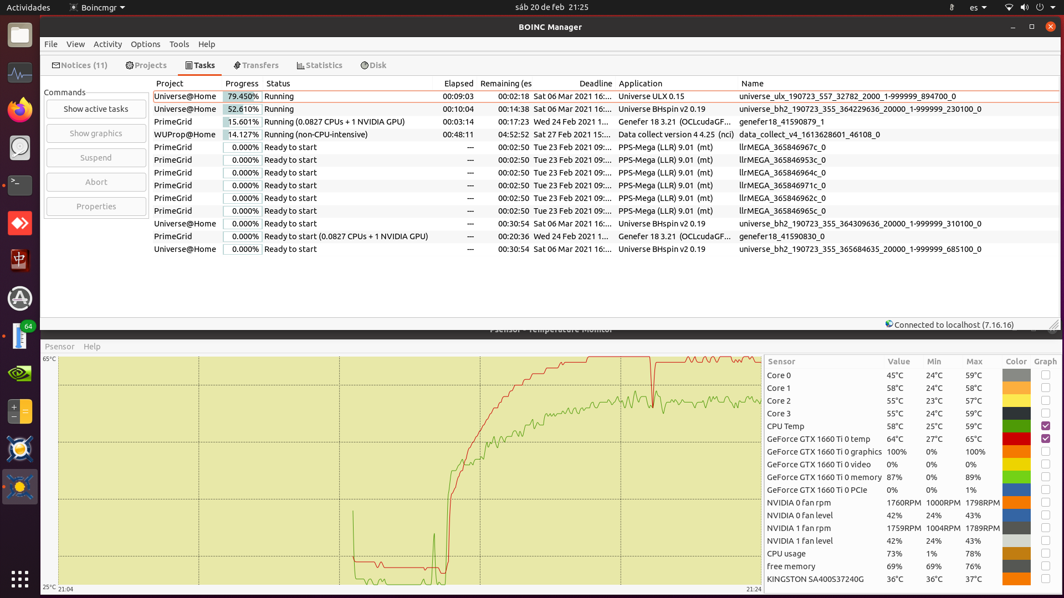1064x598 pixels.
Task: Open NVIDIA settings dock icon
Action: coord(20,374)
